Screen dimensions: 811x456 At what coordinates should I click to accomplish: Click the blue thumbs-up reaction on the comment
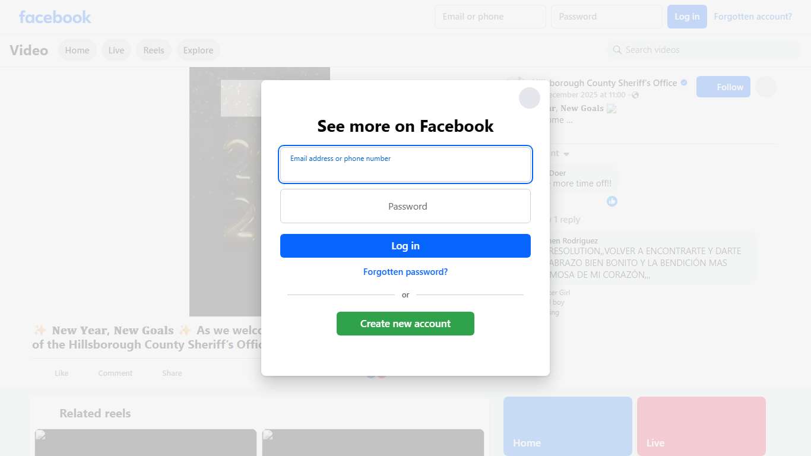point(612,201)
